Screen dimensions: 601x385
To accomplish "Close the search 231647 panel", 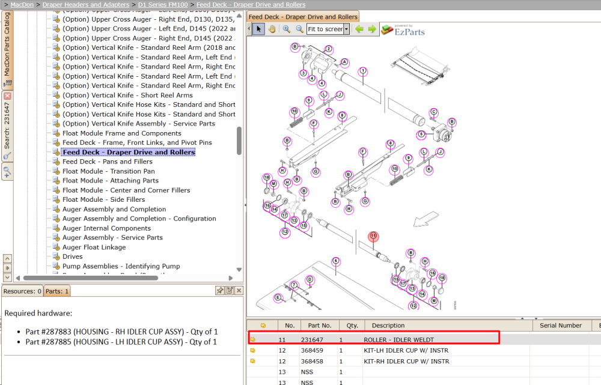I will 7,95.
